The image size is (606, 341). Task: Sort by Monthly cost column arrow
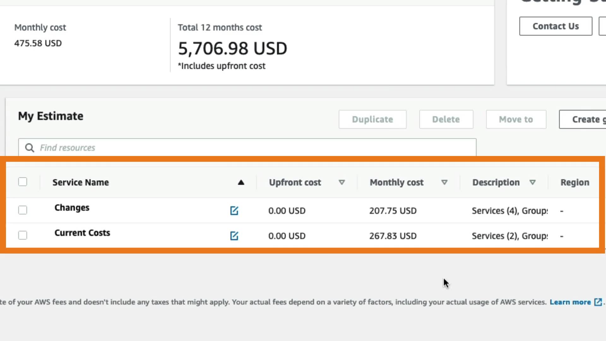tap(444, 182)
